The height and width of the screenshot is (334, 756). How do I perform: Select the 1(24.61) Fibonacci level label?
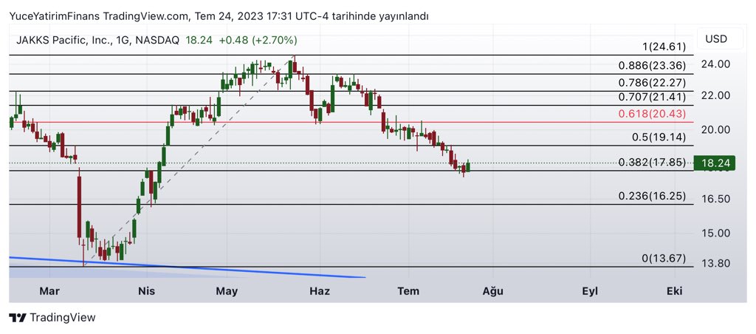coord(664,47)
